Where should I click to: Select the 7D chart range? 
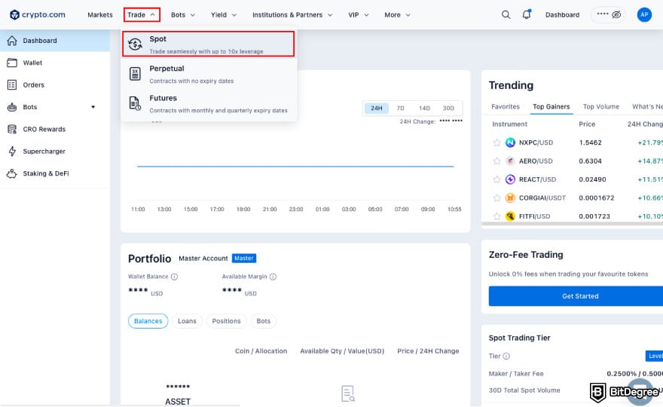click(x=400, y=109)
